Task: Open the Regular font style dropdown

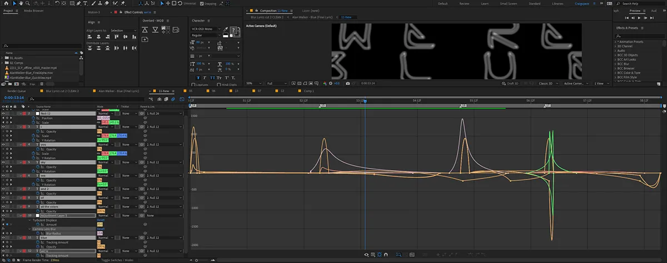Action: coord(206,35)
